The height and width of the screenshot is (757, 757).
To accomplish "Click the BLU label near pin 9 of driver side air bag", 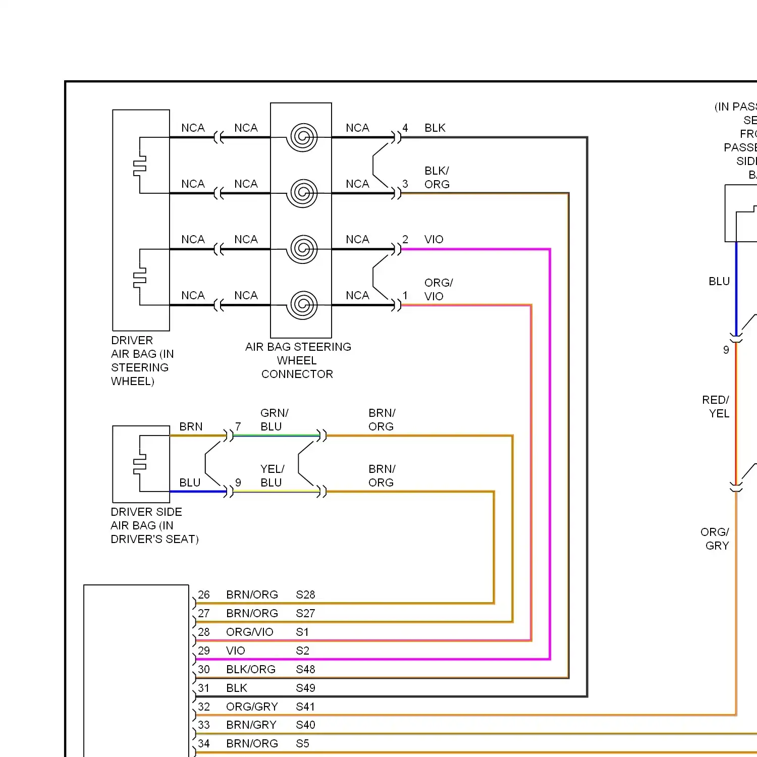I will (190, 482).
